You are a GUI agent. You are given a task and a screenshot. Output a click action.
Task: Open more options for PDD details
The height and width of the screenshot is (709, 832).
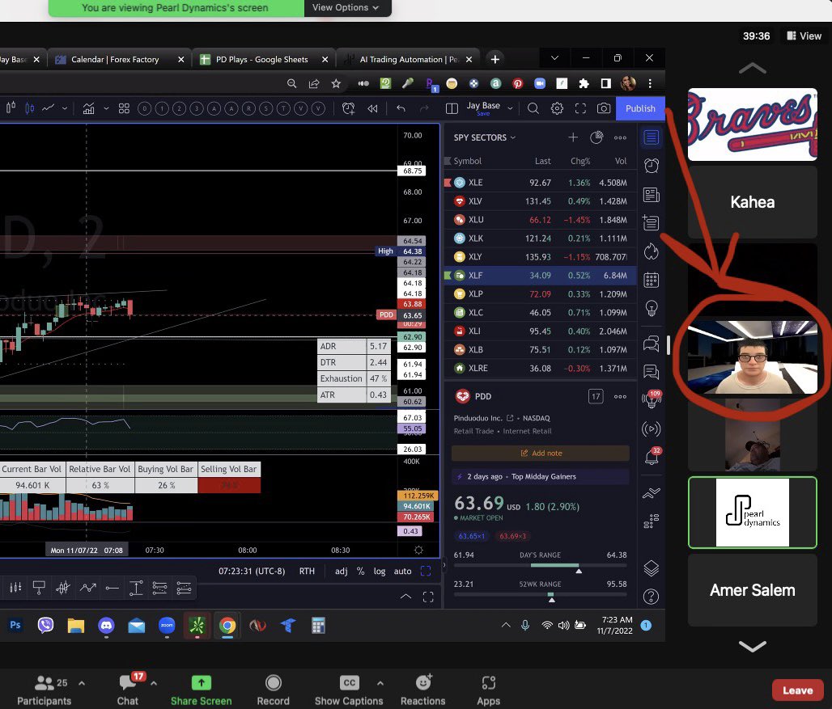pyautogui.click(x=620, y=396)
